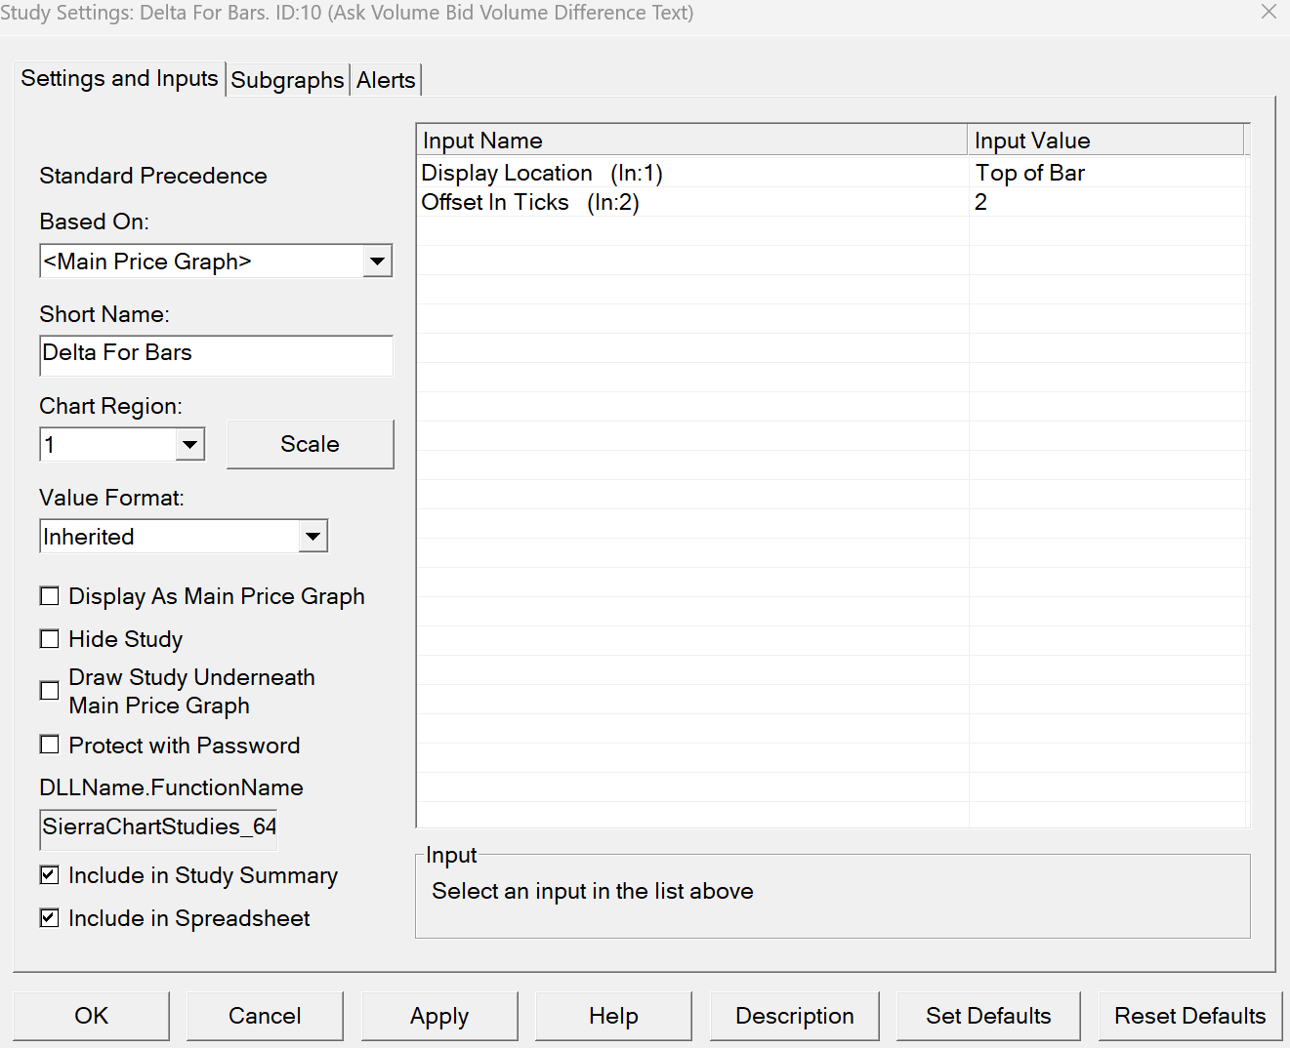
Task: Uncheck Include in Spreadsheet
Action: pos(50,918)
